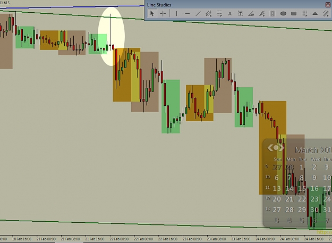
Task: Click the '21 Feb 16:00' time axis label
Action: pos(95,239)
